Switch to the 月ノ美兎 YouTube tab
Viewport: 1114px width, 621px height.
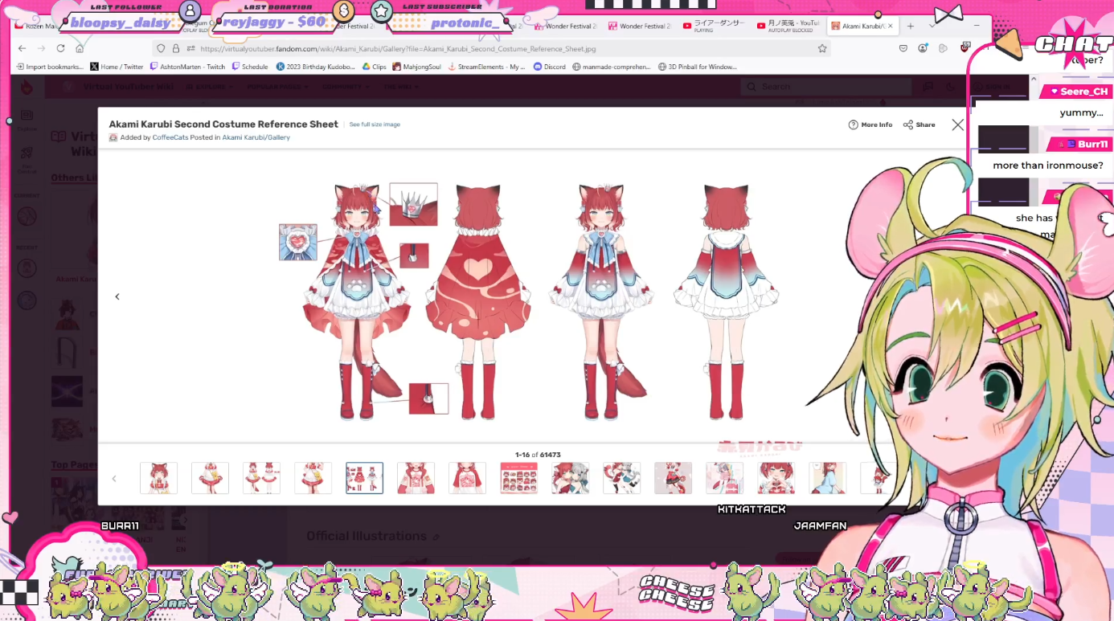[x=788, y=27]
